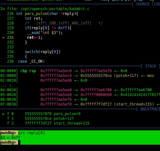Screen dimensions: 160x151
Task: Click value 0x7ffff7aa6700 after first arrow
Action: tap(96, 90)
